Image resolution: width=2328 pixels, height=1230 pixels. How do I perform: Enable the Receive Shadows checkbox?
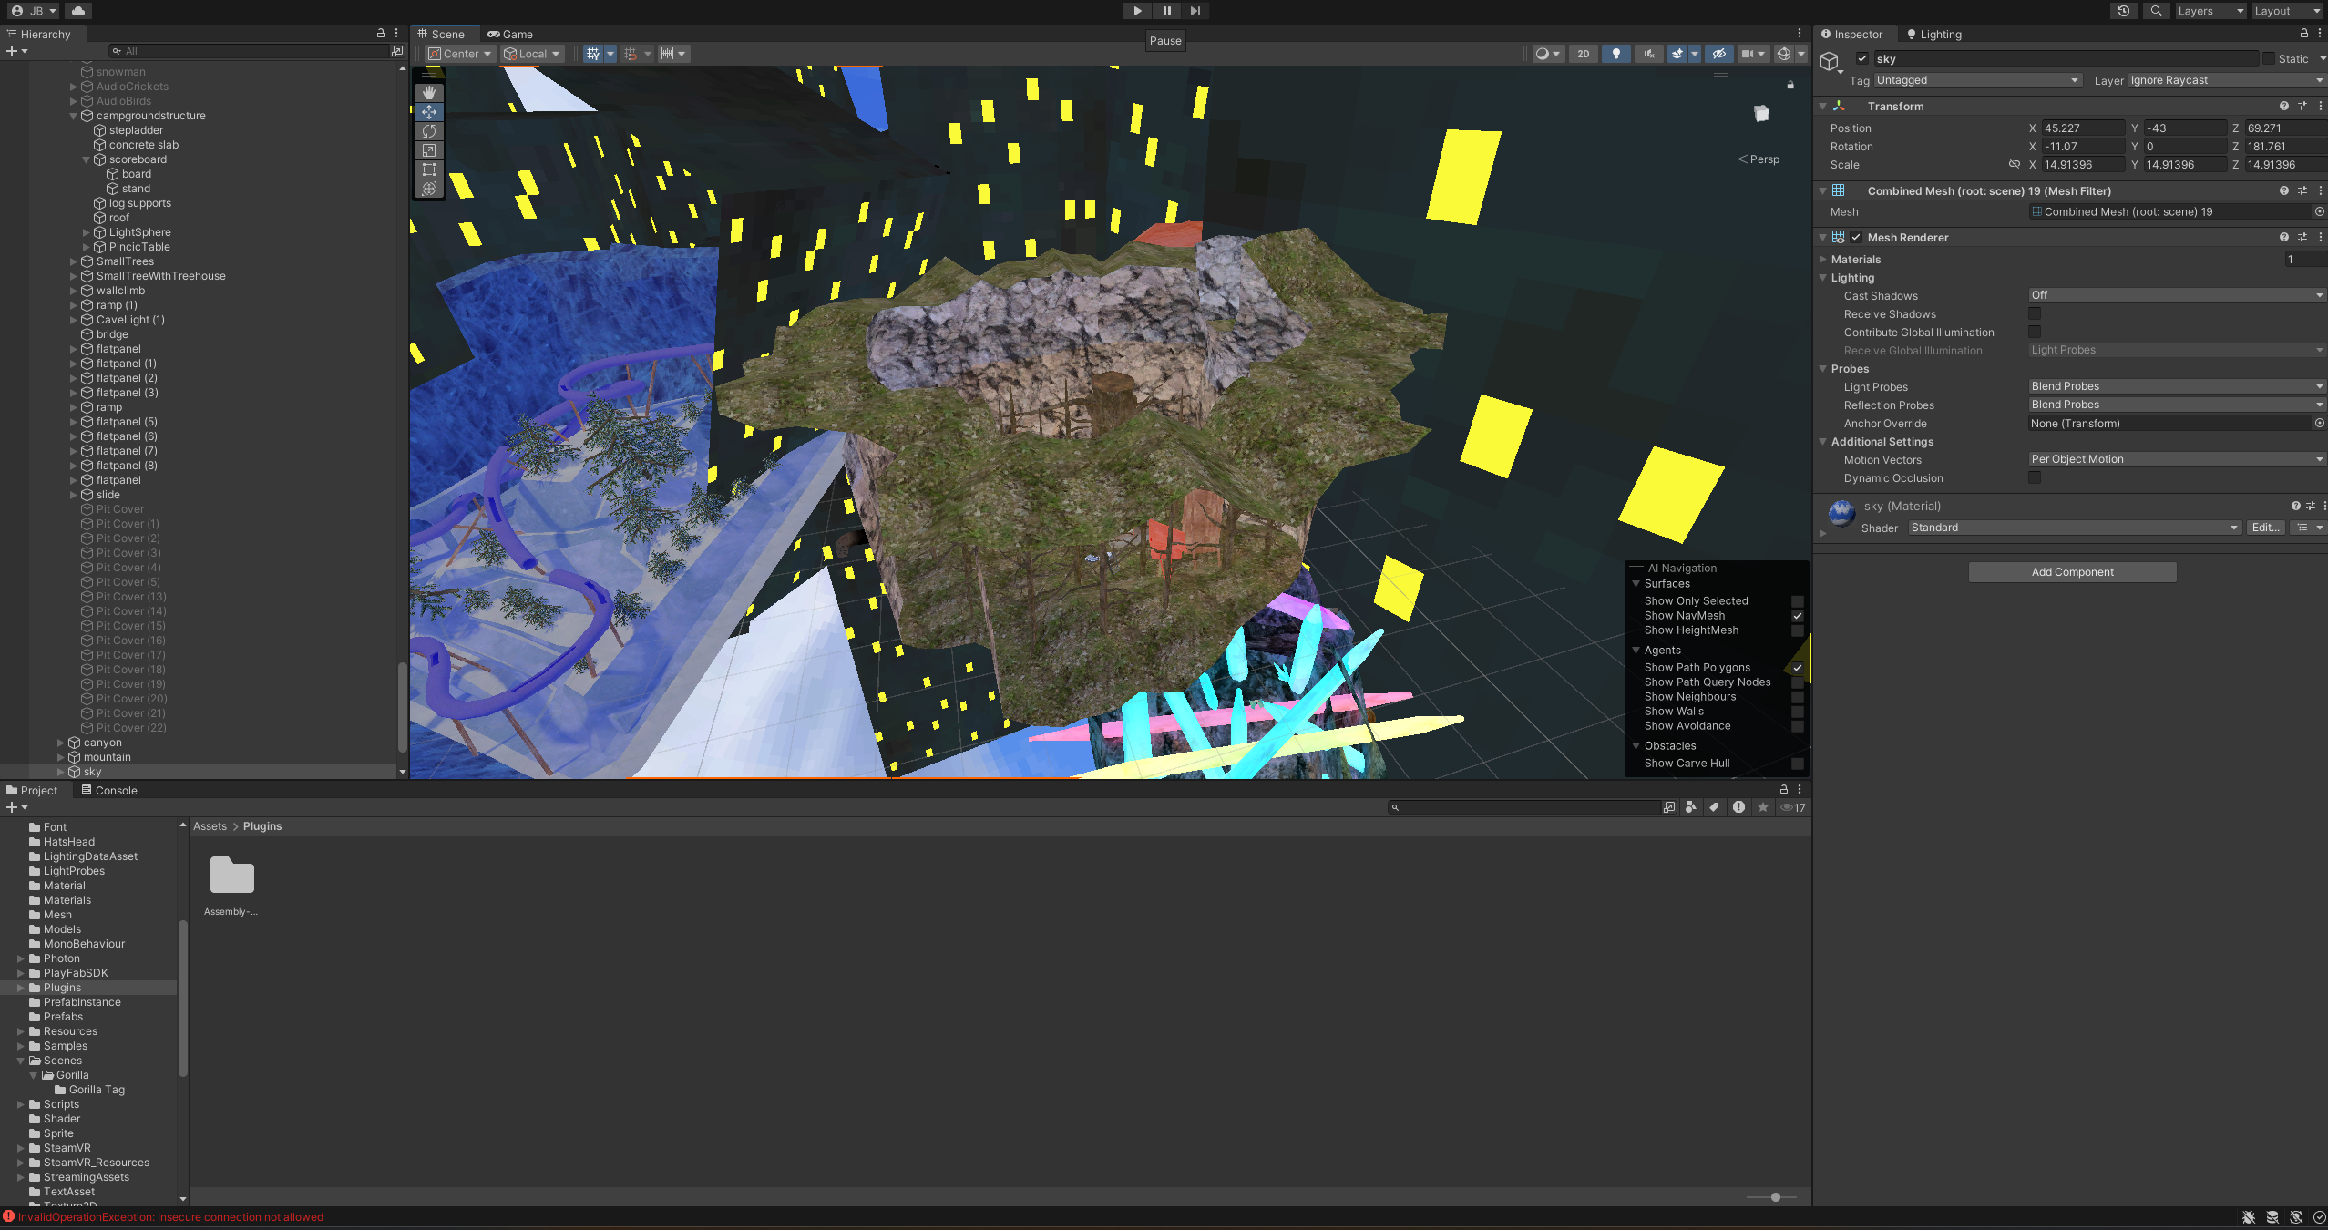point(2035,313)
